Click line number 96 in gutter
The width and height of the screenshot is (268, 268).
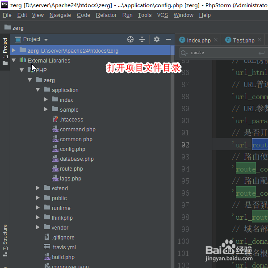pyautogui.click(x=185, y=193)
